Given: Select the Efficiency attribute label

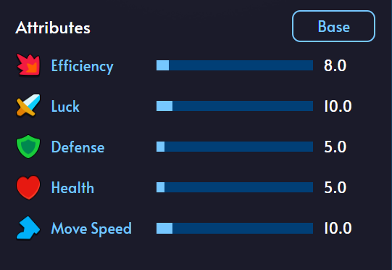Looking at the screenshot, I should pyautogui.click(x=83, y=66).
